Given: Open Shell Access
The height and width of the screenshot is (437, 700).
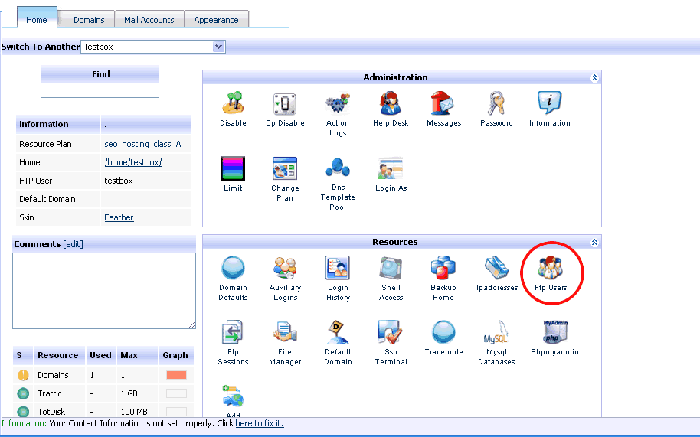Looking at the screenshot, I should tap(391, 268).
